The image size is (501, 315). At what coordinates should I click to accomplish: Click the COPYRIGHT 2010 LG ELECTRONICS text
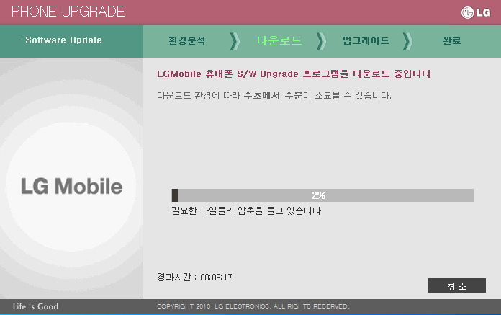pyautogui.click(x=253, y=306)
